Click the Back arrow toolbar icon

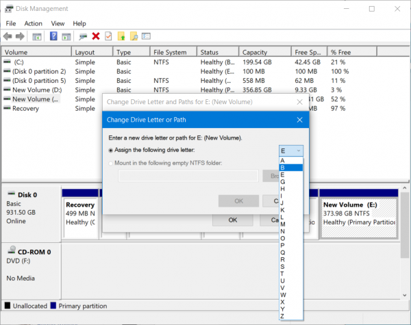click(x=8, y=36)
